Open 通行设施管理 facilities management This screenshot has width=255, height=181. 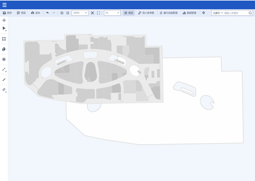[169, 13]
